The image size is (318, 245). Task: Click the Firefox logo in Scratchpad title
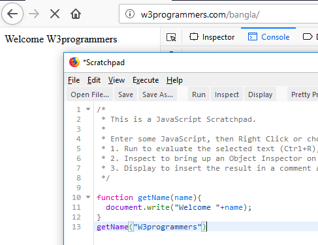[x=74, y=63]
